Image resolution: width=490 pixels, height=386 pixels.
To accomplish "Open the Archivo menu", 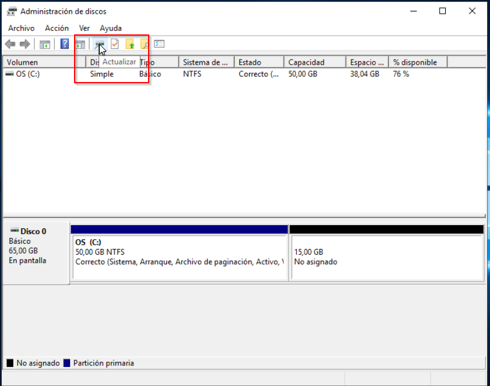I will 21,28.
